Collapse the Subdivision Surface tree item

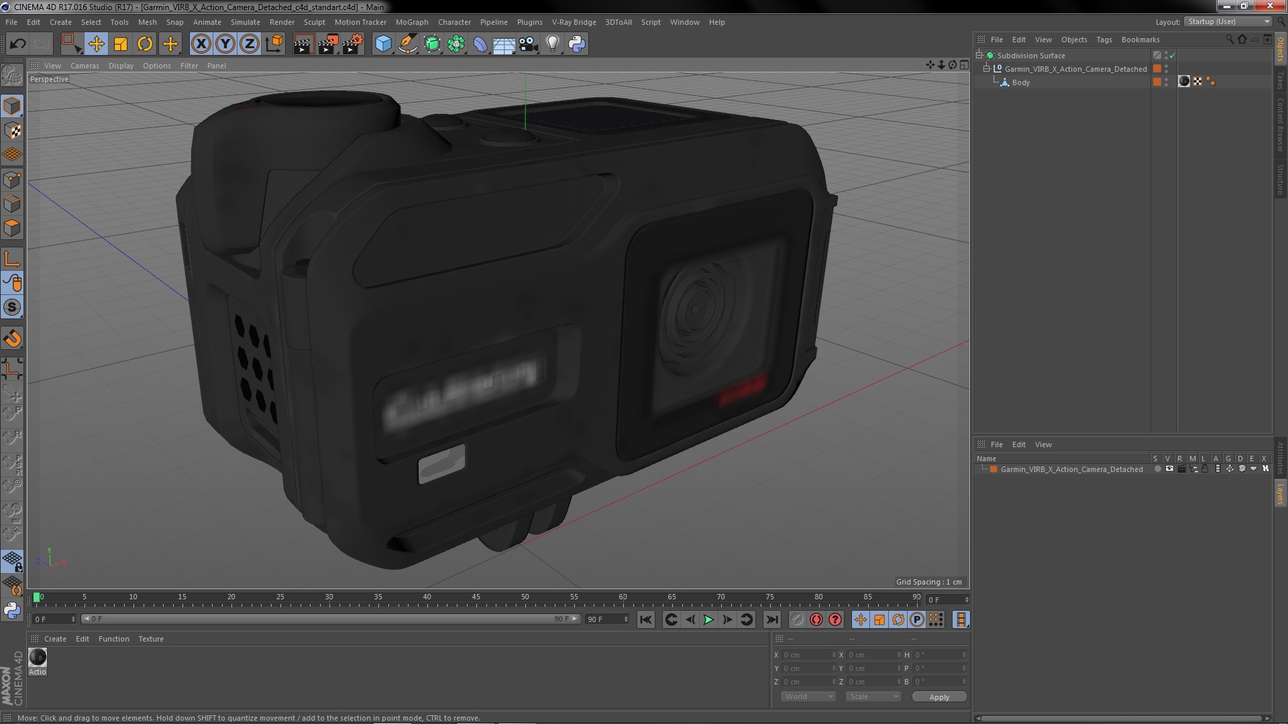click(x=979, y=56)
